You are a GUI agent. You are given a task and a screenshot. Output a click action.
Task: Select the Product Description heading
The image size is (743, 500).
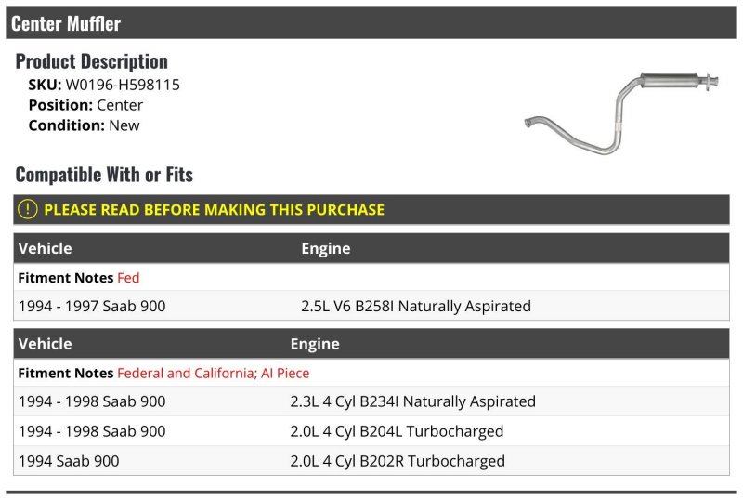tap(91, 61)
